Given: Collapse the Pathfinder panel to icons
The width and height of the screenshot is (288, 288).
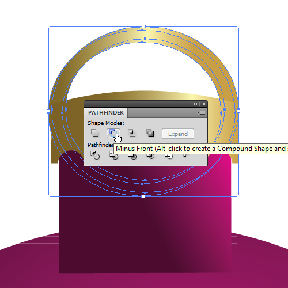Looking at the screenshot, I should 195,104.
